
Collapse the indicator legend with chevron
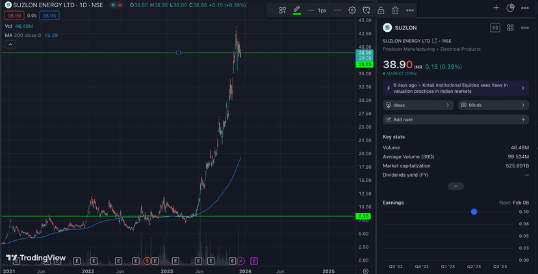tap(10, 44)
